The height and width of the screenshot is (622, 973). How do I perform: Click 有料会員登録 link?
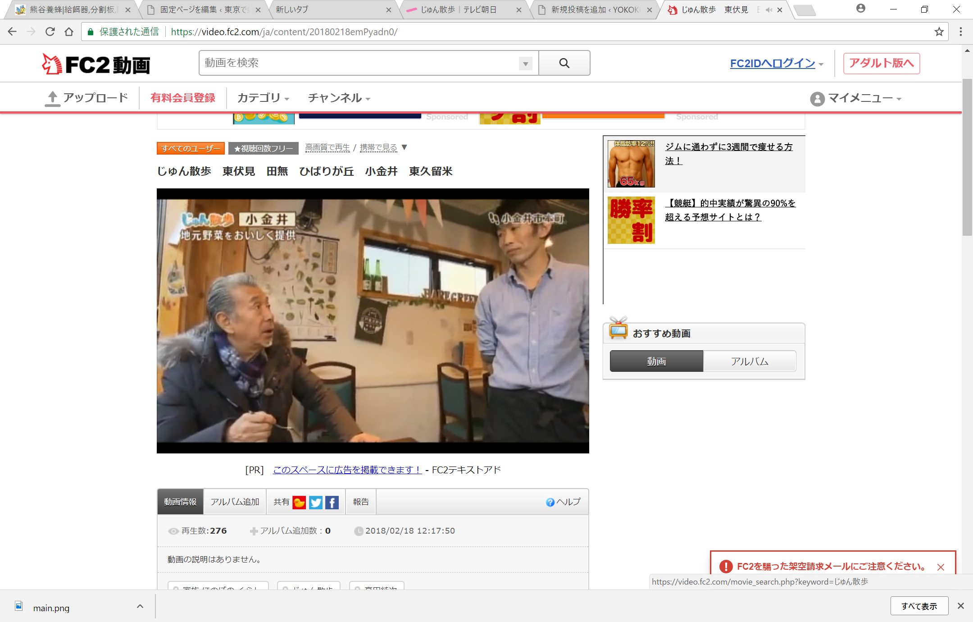pos(182,98)
